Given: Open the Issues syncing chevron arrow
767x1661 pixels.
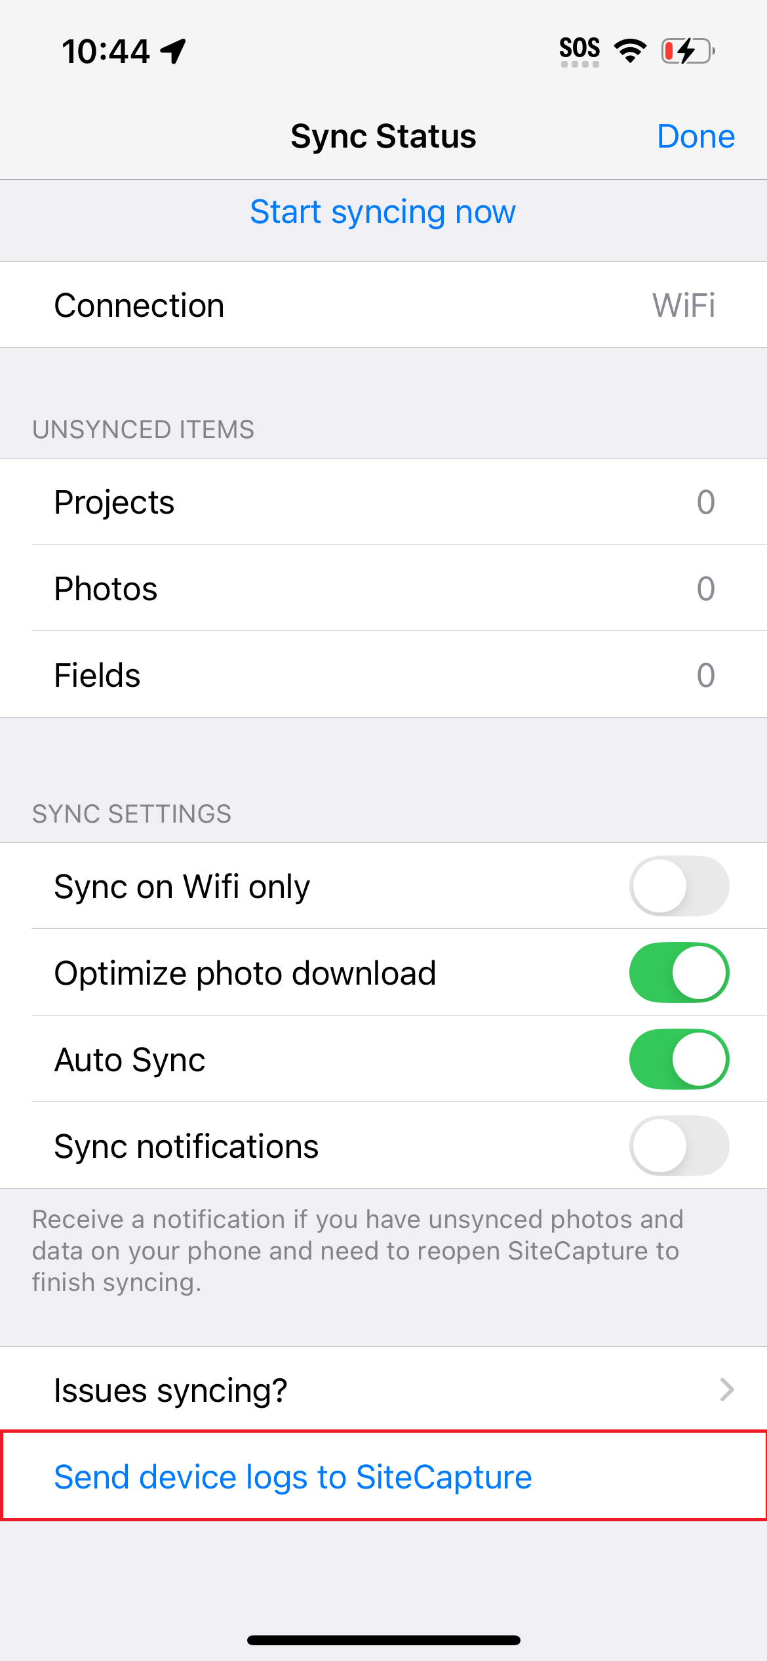Looking at the screenshot, I should tap(726, 1389).
